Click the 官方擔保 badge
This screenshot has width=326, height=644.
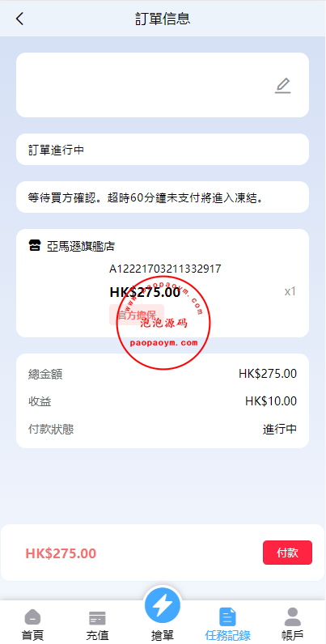(x=137, y=315)
